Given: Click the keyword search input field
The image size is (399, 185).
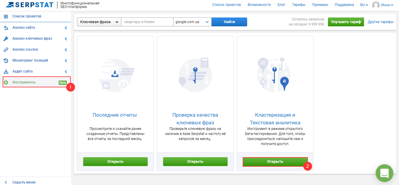Looking at the screenshot, I should [x=147, y=22].
